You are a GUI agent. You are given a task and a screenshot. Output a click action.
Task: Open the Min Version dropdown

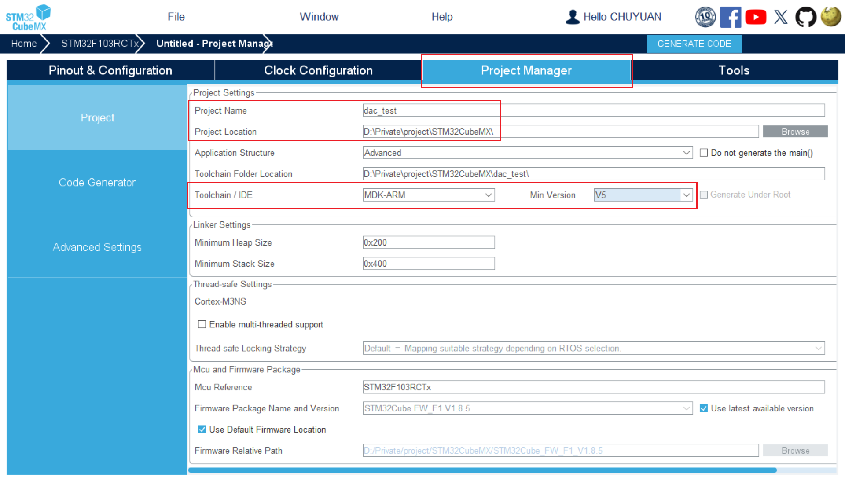(x=686, y=195)
